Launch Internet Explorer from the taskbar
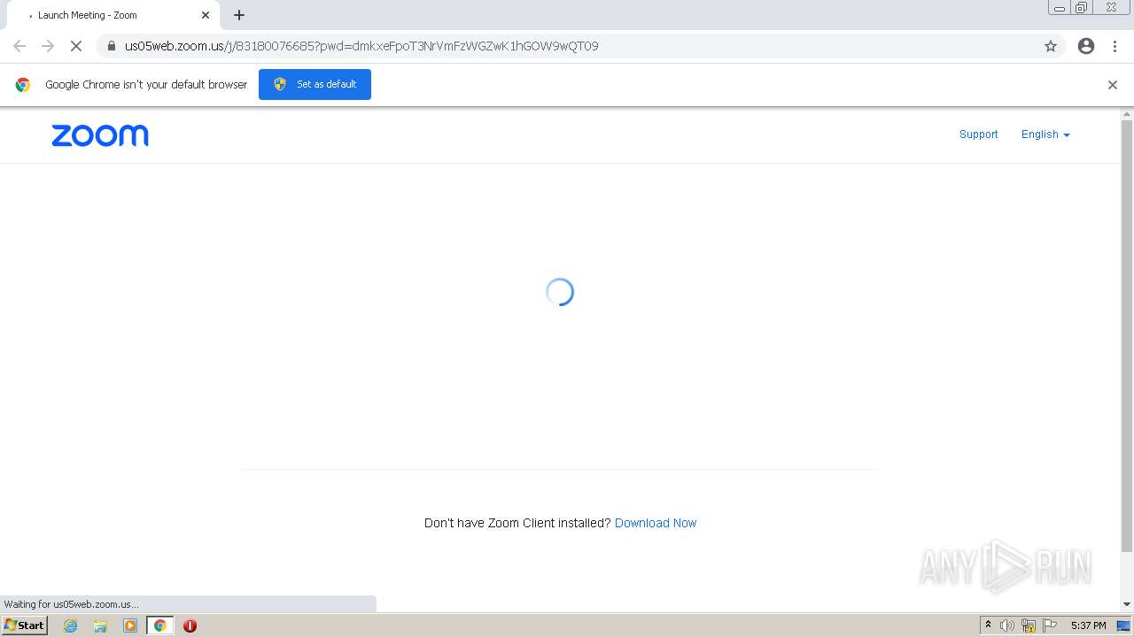1134x637 pixels. (71, 625)
